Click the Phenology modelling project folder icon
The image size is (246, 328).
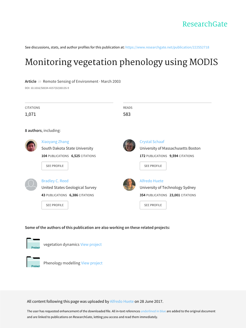point(33,262)
